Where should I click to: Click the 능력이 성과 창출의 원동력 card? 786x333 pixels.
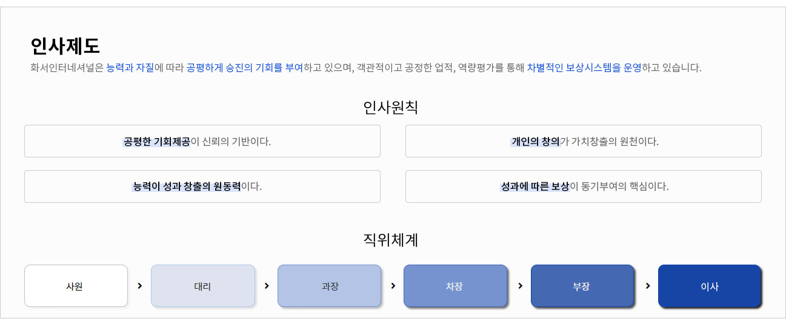click(x=202, y=186)
